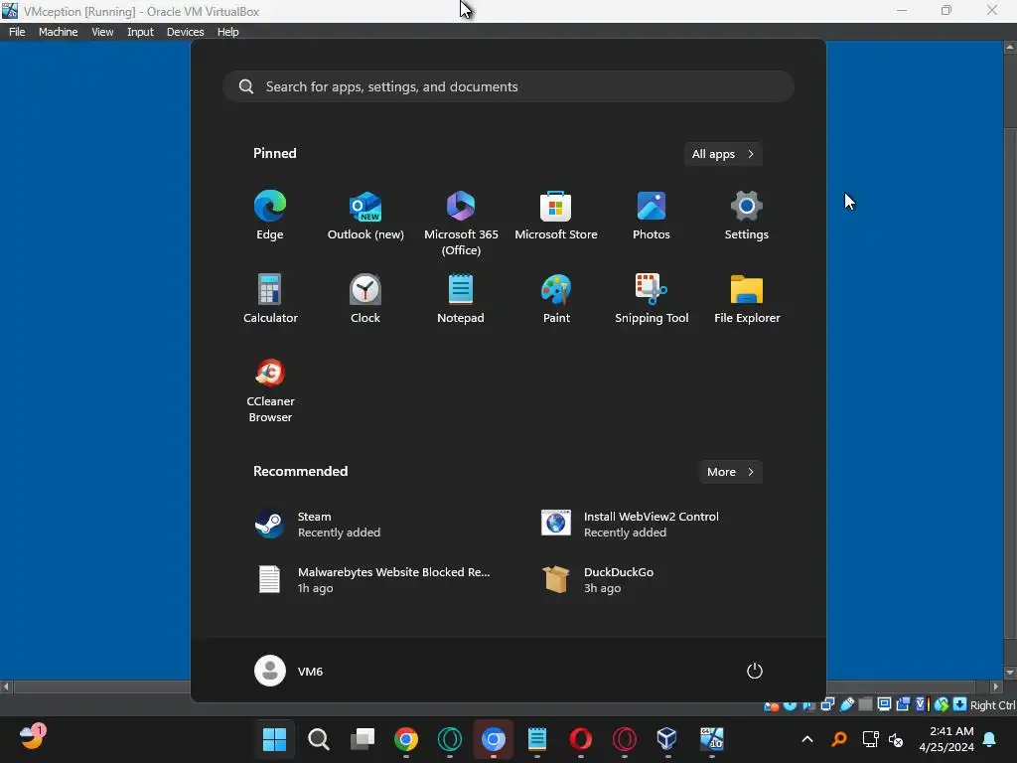Open the network tray icon
This screenshot has width=1017, height=763.
click(870, 739)
